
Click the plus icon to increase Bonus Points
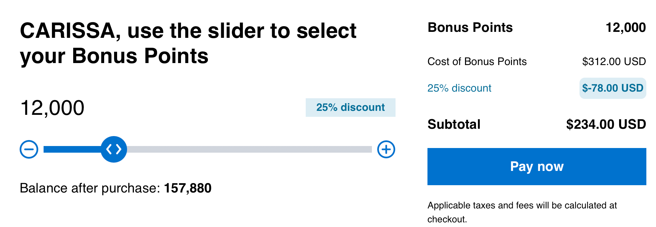click(x=386, y=149)
